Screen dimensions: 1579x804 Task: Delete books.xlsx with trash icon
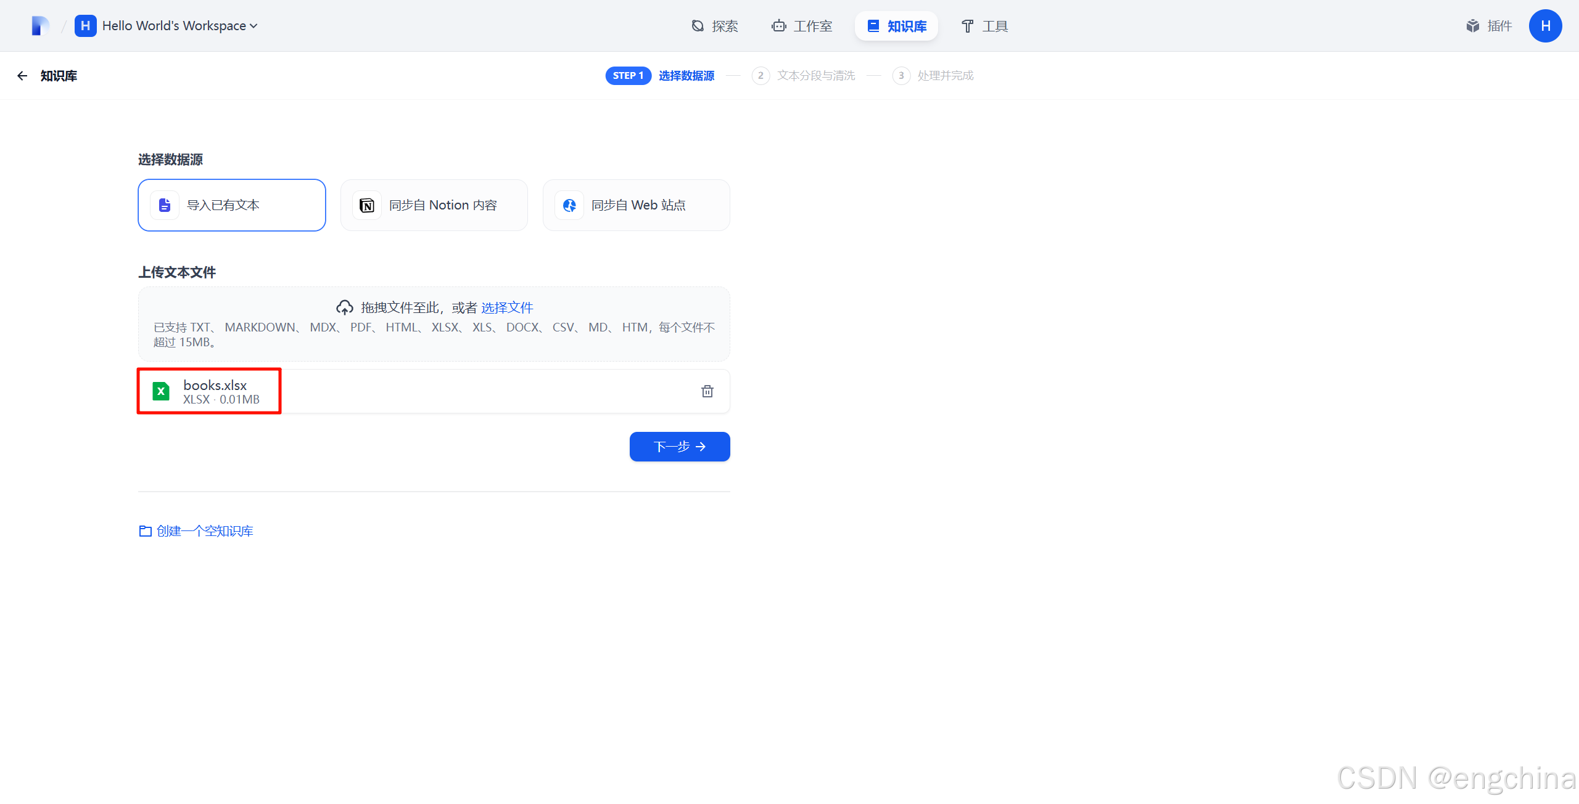[x=707, y=391]
